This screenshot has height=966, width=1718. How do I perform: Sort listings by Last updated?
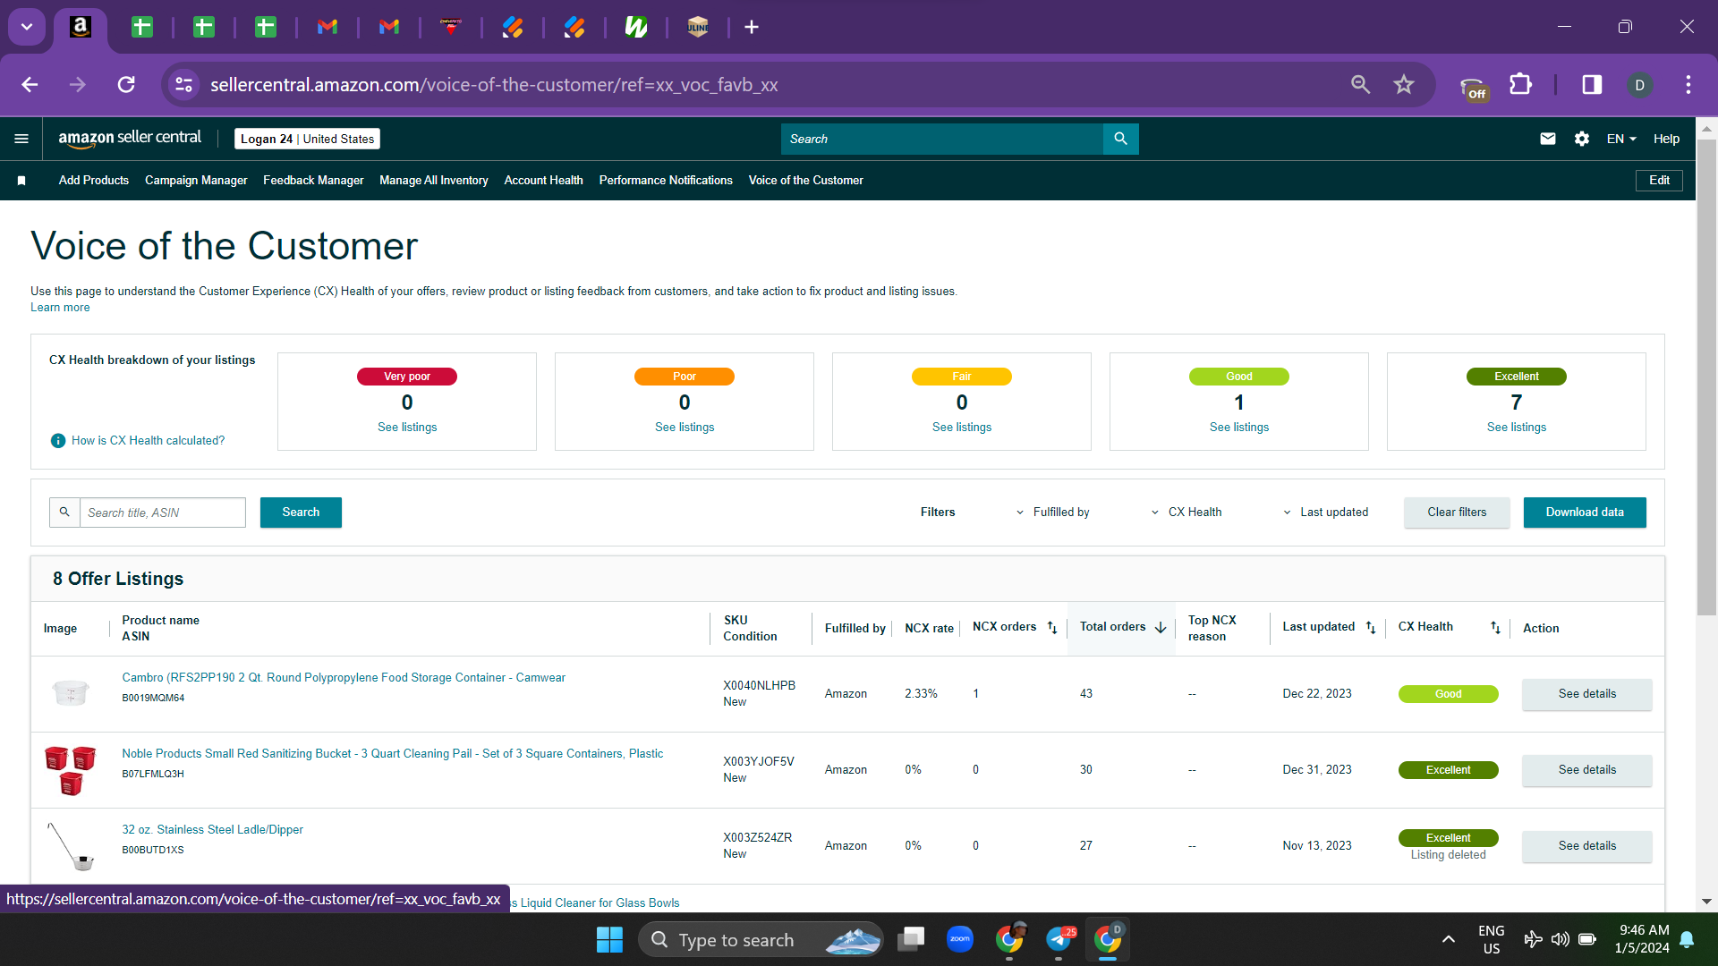pos(1371,628)
